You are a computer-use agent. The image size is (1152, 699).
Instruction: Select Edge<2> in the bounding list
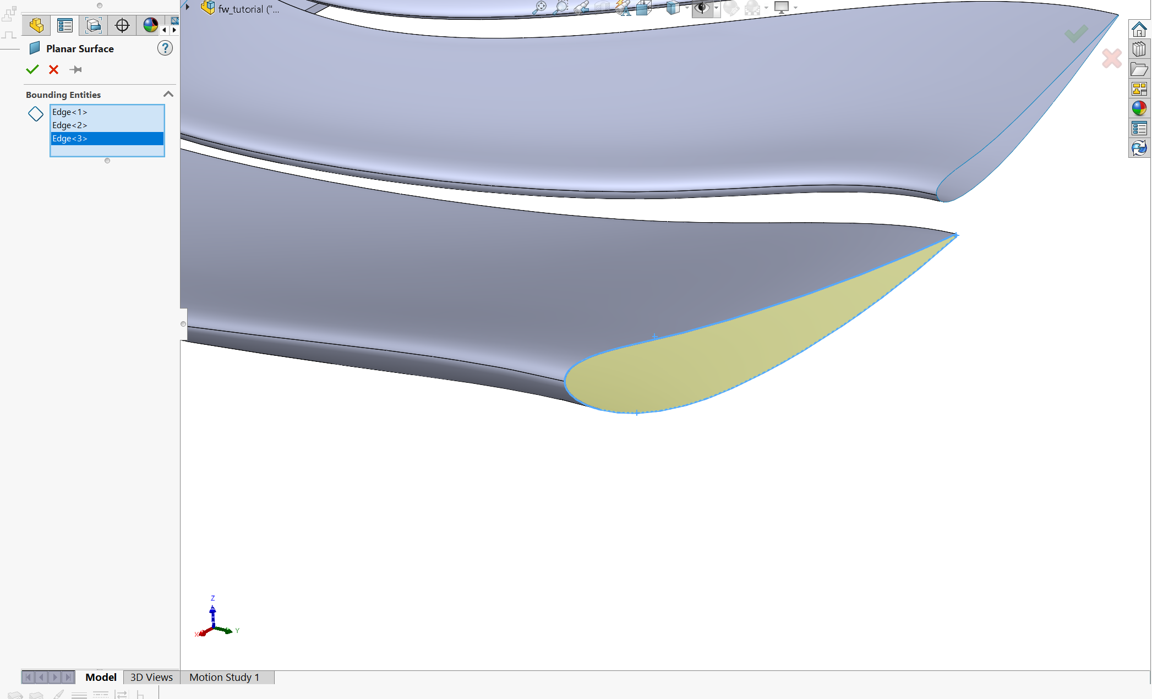[x=70, y=125]
